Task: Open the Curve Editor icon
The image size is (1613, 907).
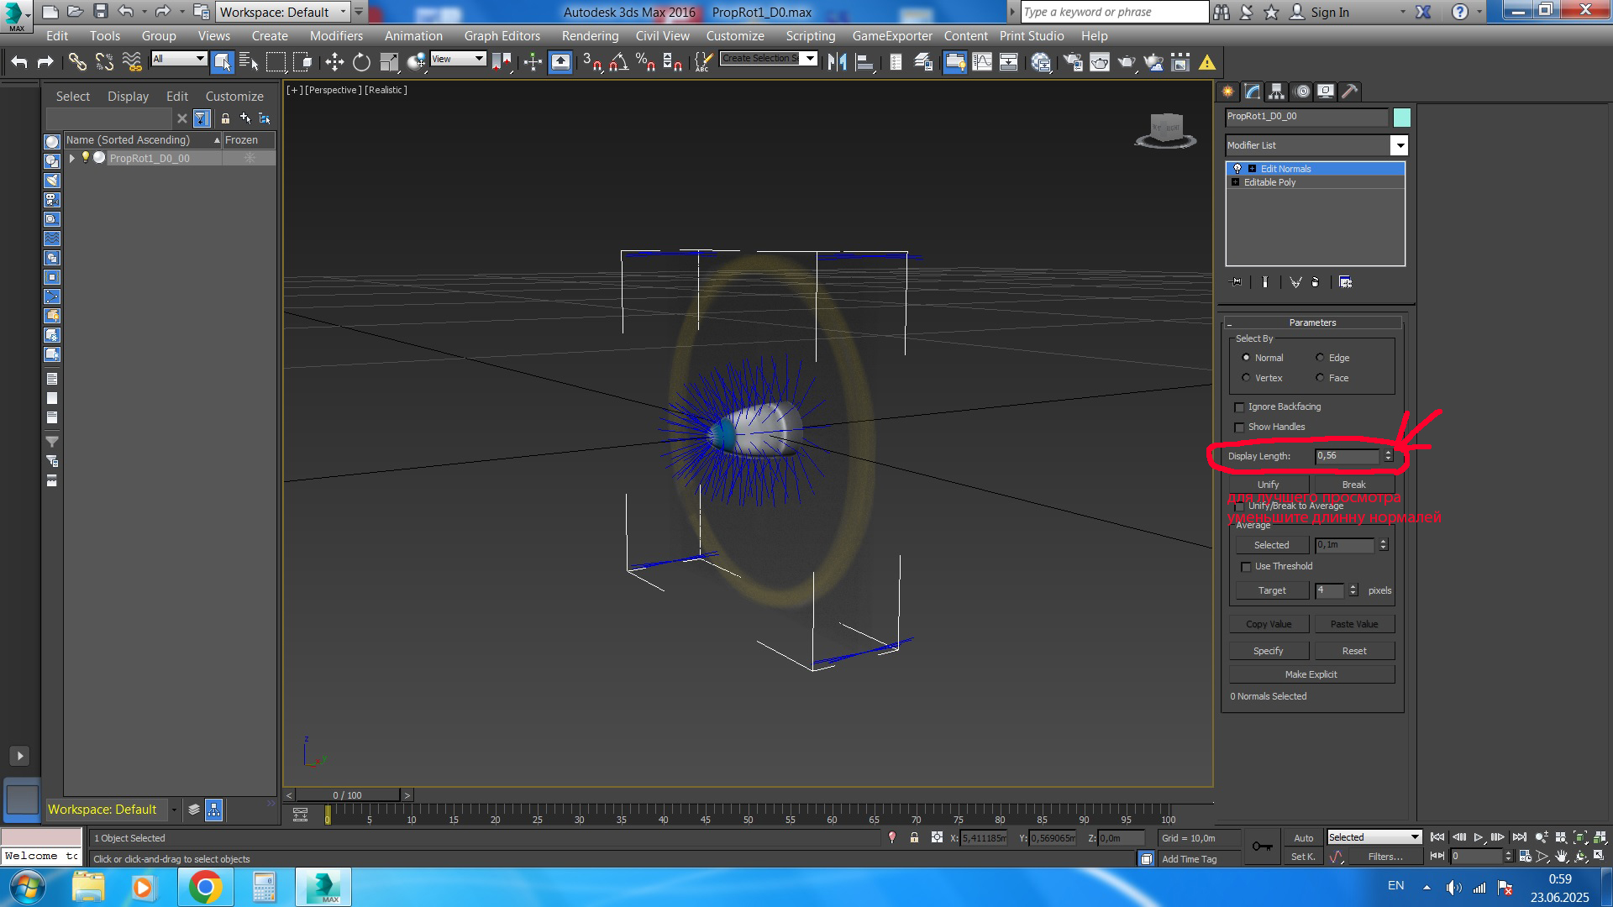Action: click(982, 62)
